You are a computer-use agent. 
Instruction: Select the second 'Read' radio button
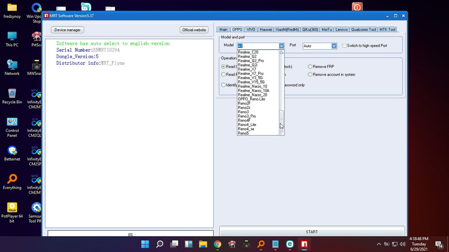pos(223,75)
